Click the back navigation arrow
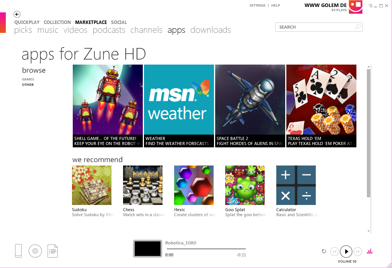This screenshot has height=268, width=392. 17,14
